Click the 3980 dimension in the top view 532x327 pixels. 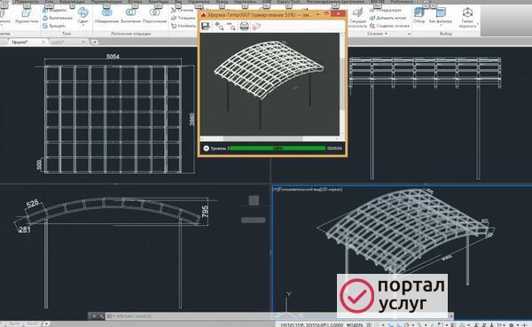pyautogui.click(x=192, y=120)
